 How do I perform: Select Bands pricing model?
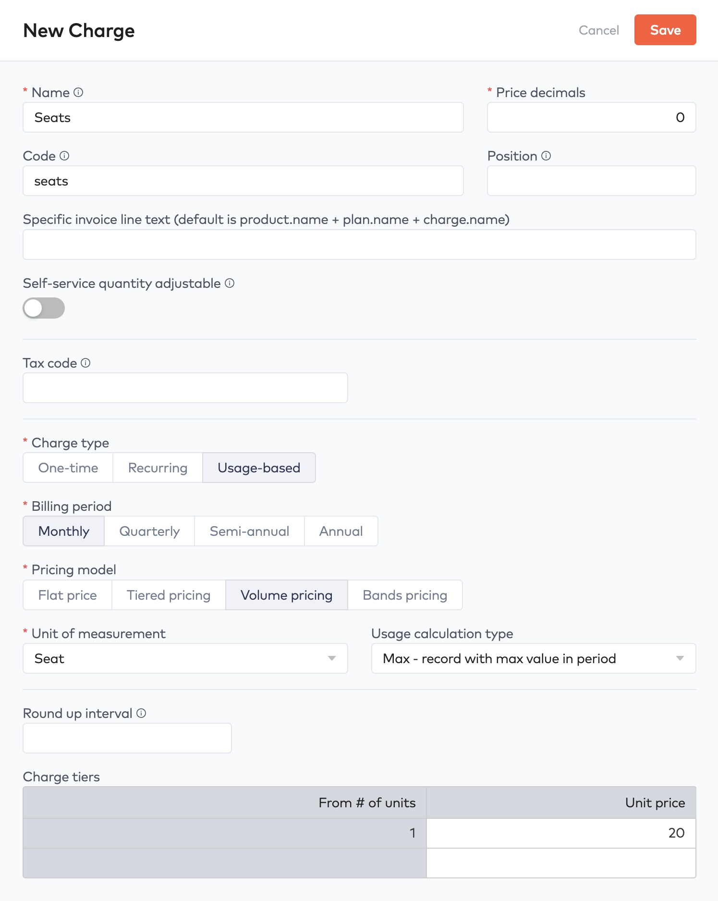(x=405, y=595)
